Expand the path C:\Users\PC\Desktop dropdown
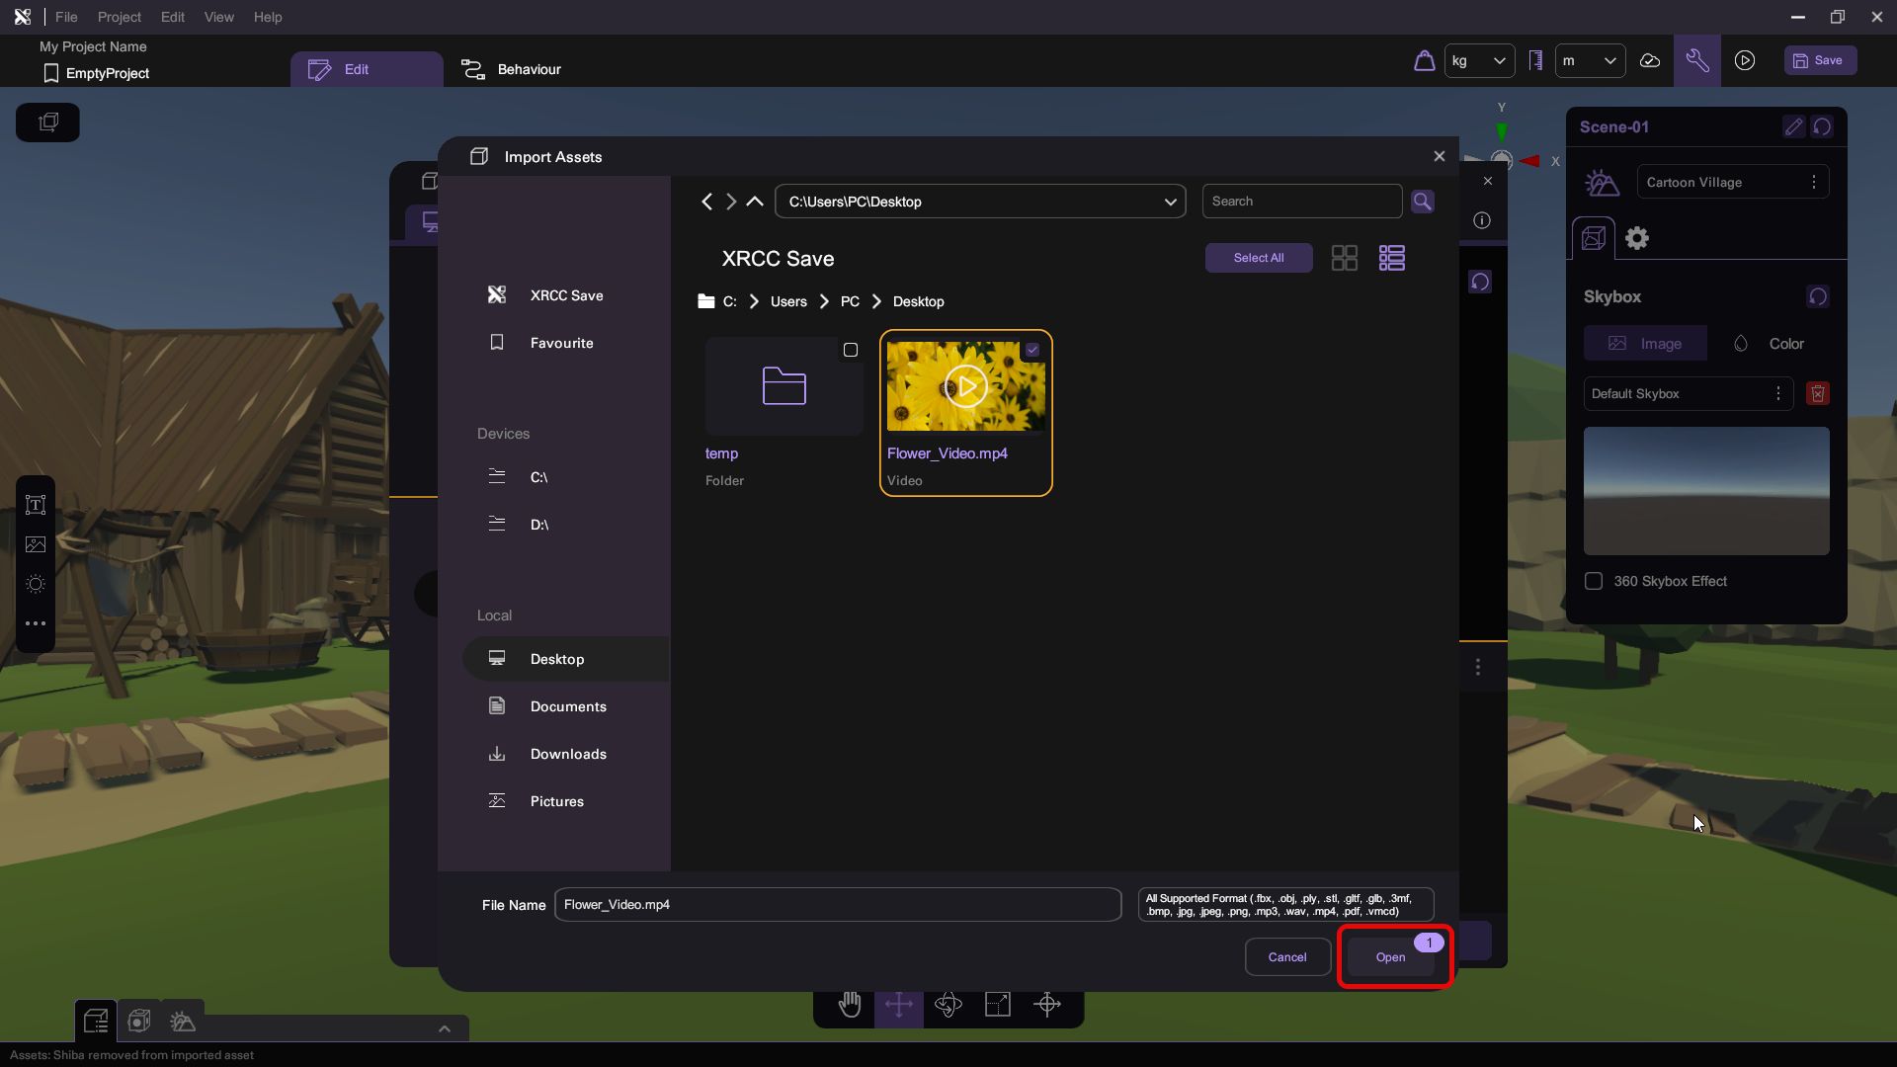 (1170, 202)
